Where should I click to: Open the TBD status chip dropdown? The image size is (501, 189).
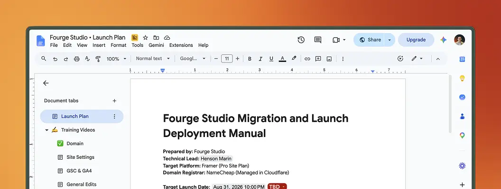pyautogui.click(x=277, y=187)
